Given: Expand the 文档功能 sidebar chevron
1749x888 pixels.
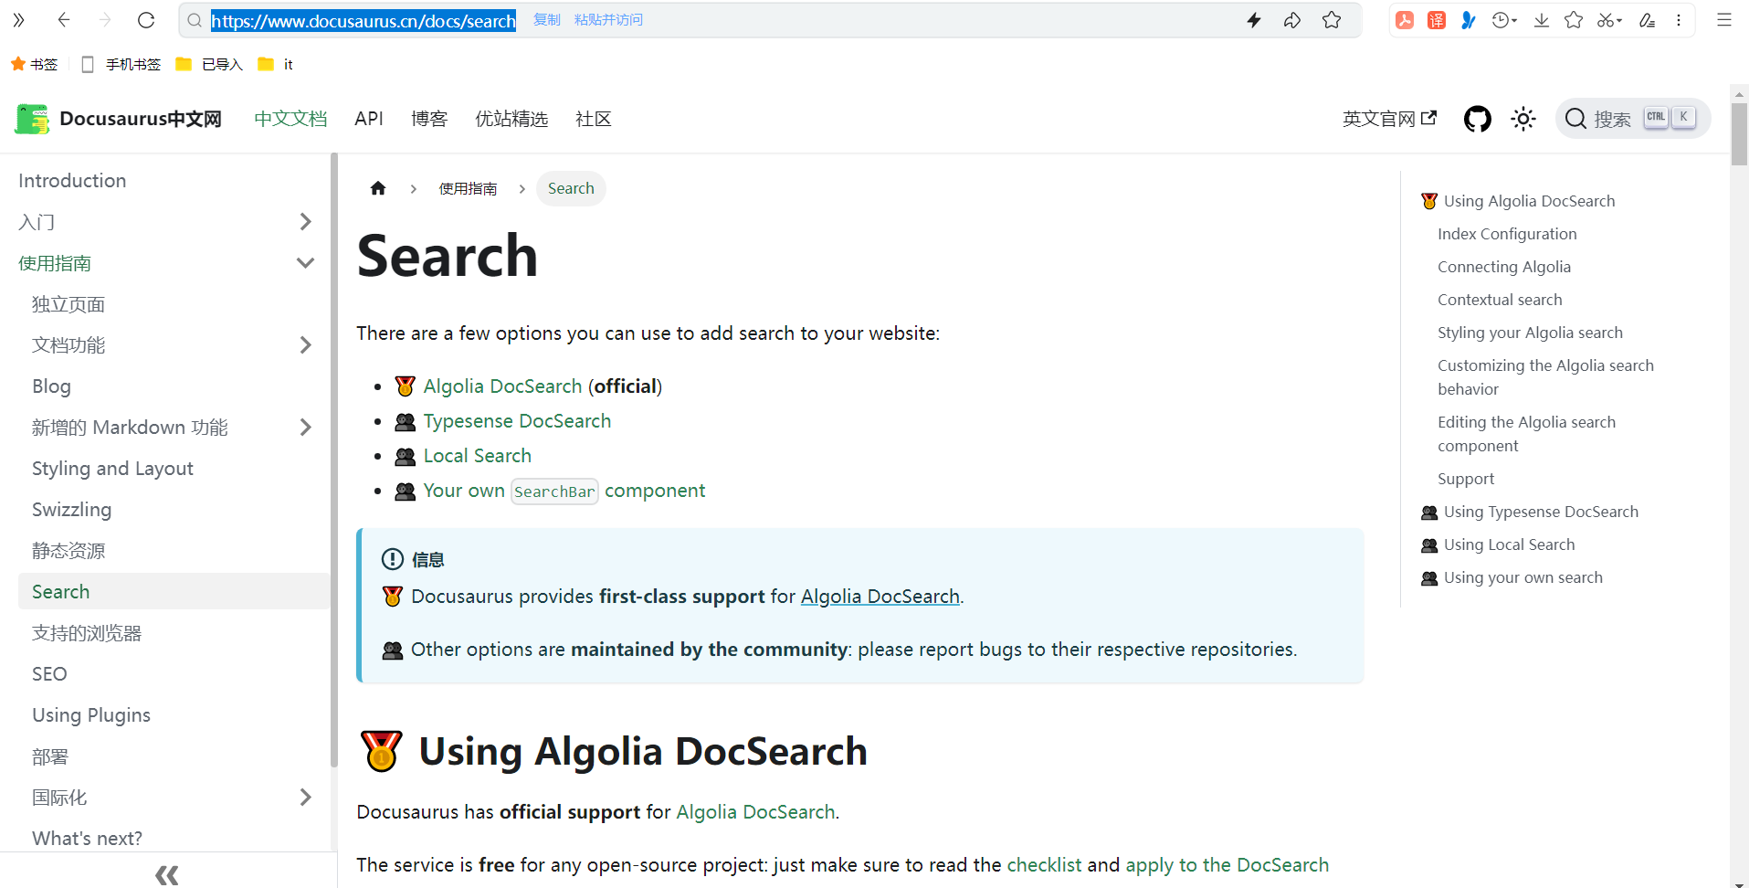Looking at the screenshot, I should (305, 345).
